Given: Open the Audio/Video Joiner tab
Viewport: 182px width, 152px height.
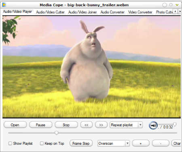Looking at the screenshot, I should point(83,12).
